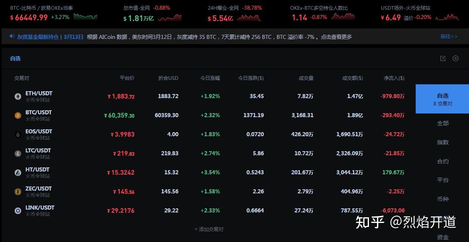Click 添加交易对 to add pair

tap(209, 229)
